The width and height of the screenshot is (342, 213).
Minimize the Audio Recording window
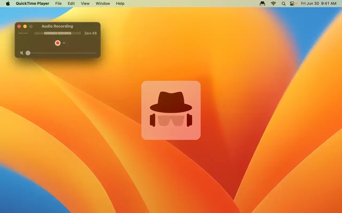tap(25, 26)
